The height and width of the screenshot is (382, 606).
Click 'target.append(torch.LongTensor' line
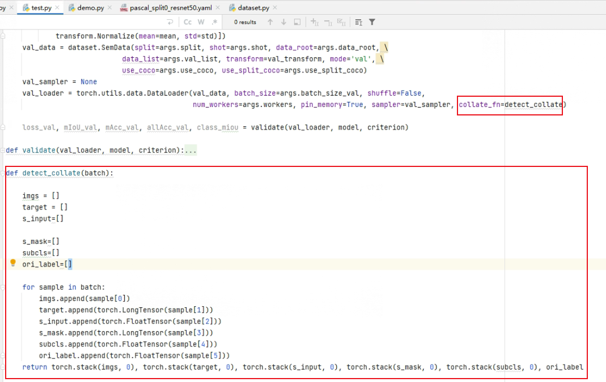(126, 310)
